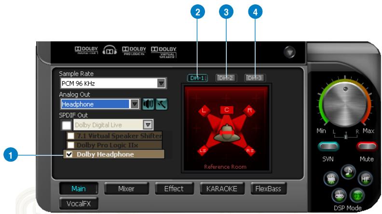Select the DH-1 room mode
Screen dimensions: 382x214
[197, 78]
